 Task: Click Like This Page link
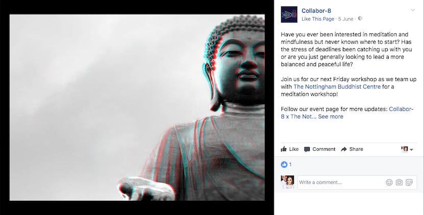click(318, 19)
